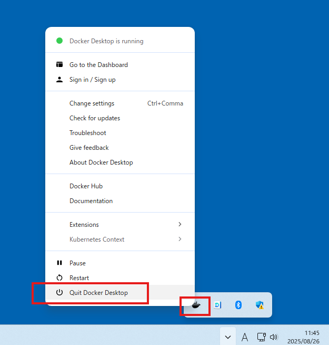This screenshot has height=345, width=329.
Task: Open Docker Hub entry
Action: click(x=120, y=186)
